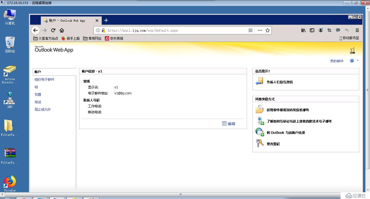Click the undo arrow toolbar icon
370x199 pixels.
click(347, 30)
